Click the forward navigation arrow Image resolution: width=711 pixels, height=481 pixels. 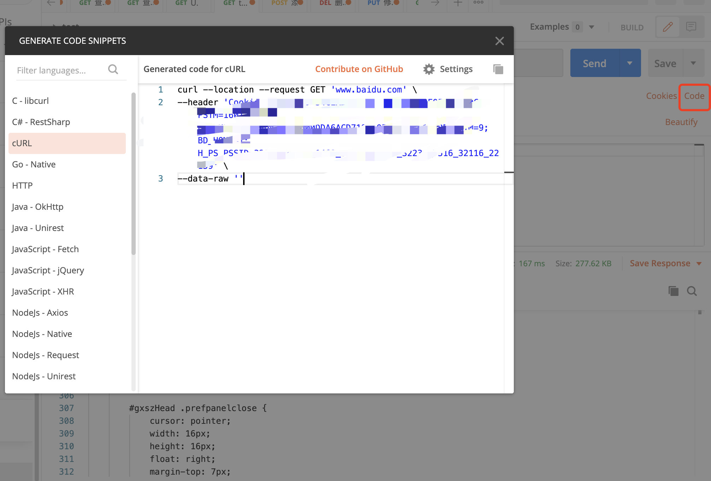tap(435, 3)
